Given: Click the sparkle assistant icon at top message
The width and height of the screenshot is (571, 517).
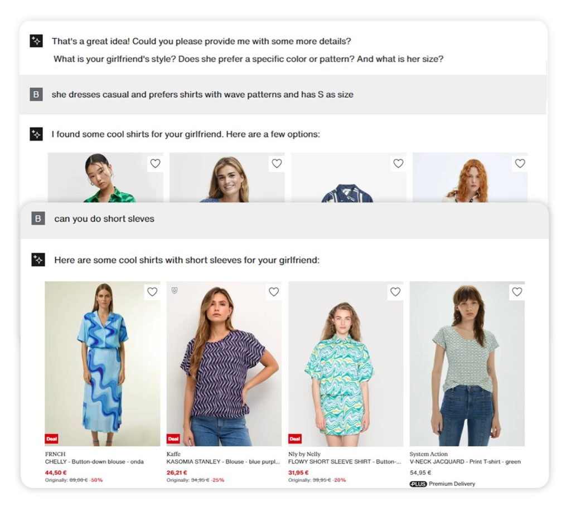Looking at the screenshot, I should pyautogui.click(x=36, y=41).
